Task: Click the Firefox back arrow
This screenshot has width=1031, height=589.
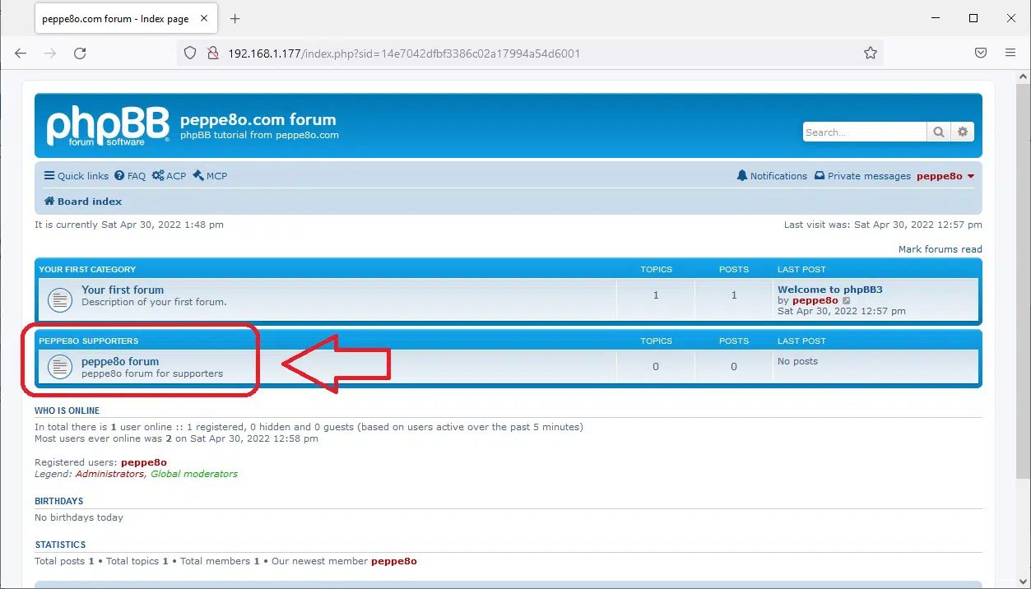Action: point(21,53)
